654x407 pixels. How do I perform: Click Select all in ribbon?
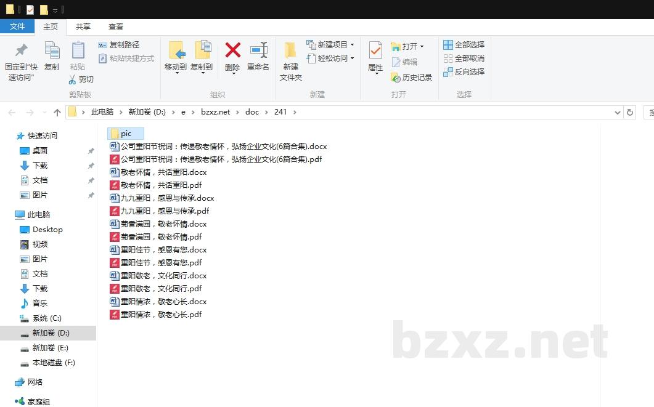[464, 45]
